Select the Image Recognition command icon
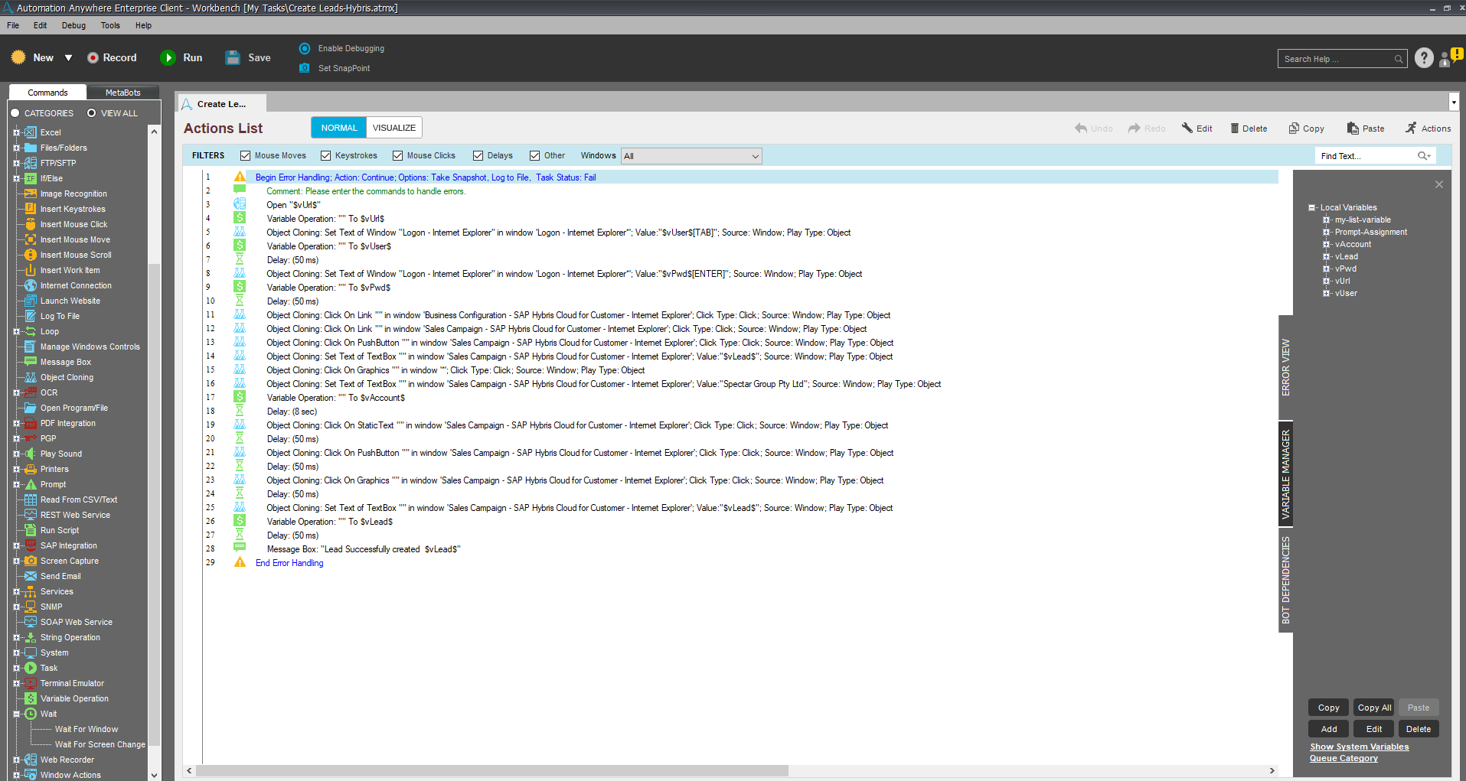The image size is (1466, 781). click(31, 194)
